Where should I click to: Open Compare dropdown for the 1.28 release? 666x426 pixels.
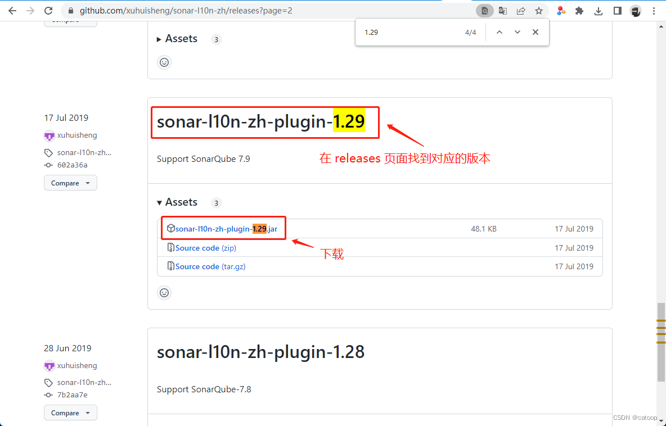(x=70, y=413)
